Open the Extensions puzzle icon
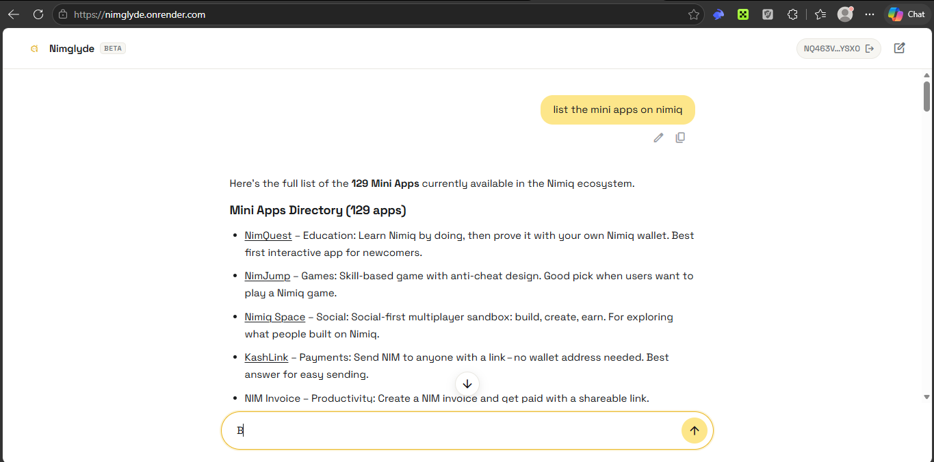 tap(792, 14)
